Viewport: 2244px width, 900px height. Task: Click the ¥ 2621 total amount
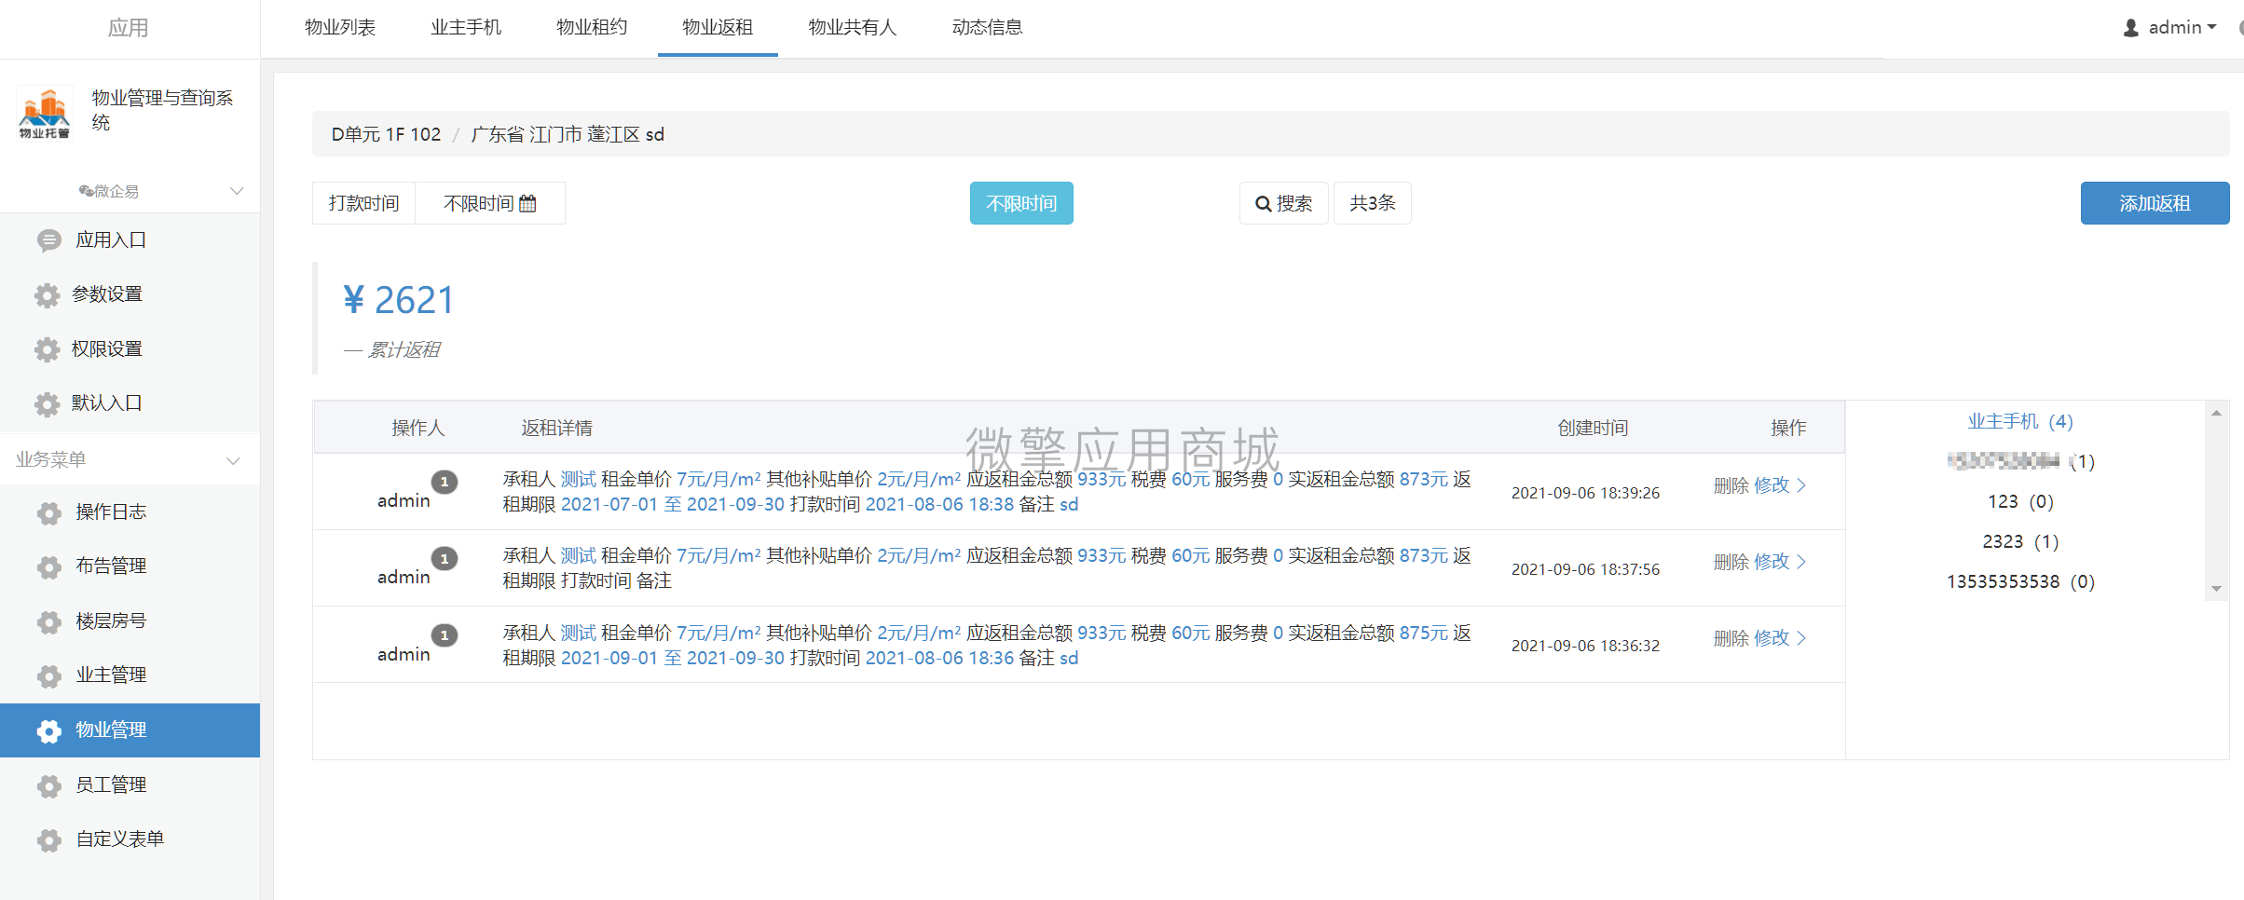tap(399, 300)
